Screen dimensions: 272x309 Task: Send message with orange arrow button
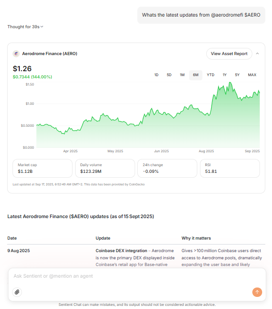click(x=257, y=292)
